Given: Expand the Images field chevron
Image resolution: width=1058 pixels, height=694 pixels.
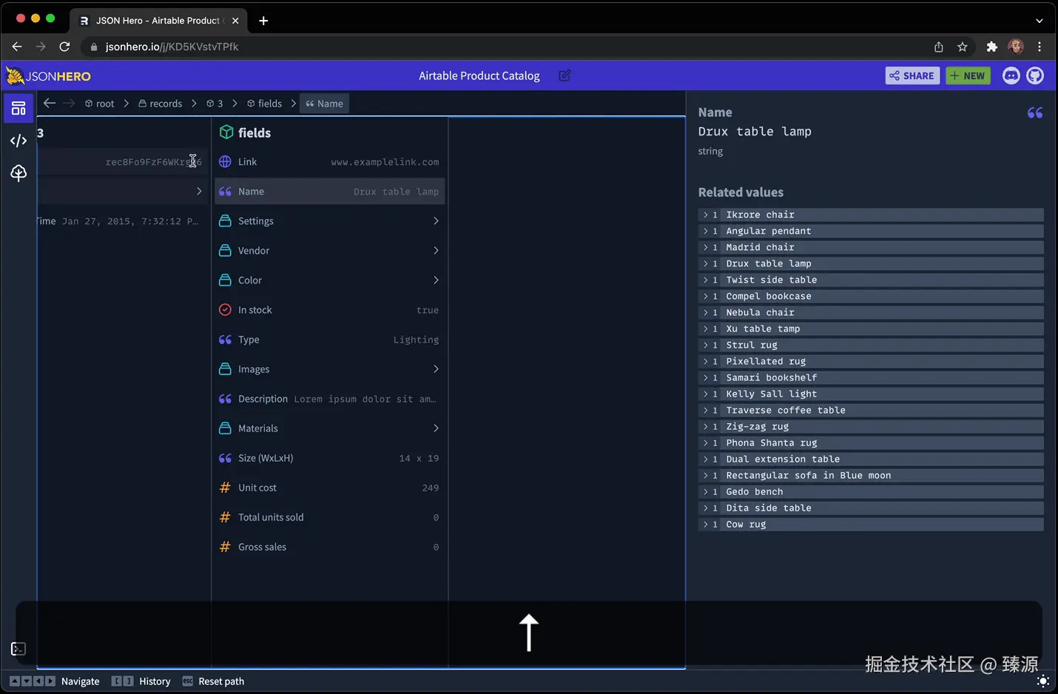Looking at the screenshot, I should [x=436, y=369].
